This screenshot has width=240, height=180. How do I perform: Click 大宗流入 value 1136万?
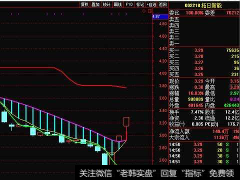[x=221, y=137]
